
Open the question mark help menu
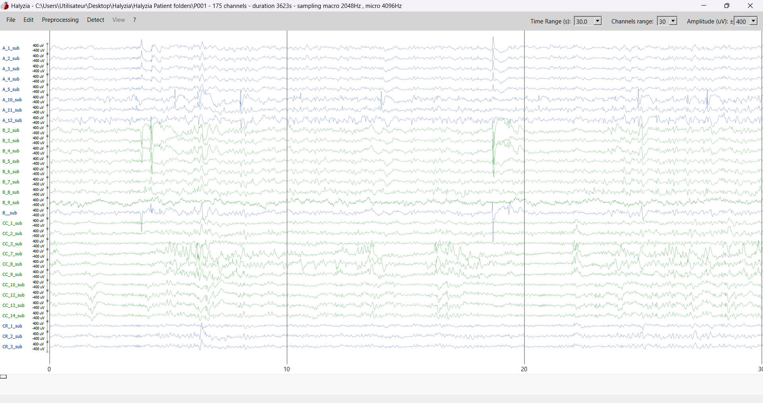tap(135, 20)
